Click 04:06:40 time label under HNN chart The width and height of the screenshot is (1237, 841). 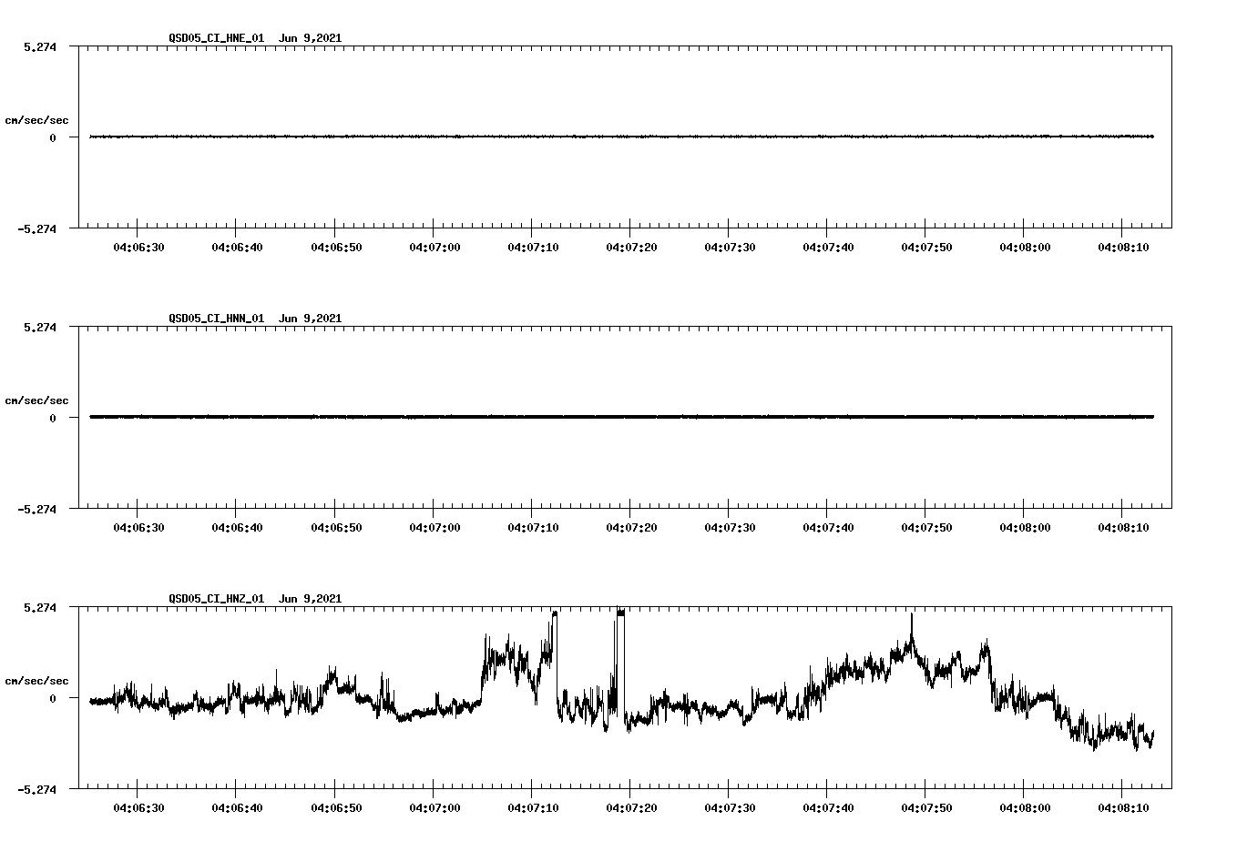tap(237, 528)
